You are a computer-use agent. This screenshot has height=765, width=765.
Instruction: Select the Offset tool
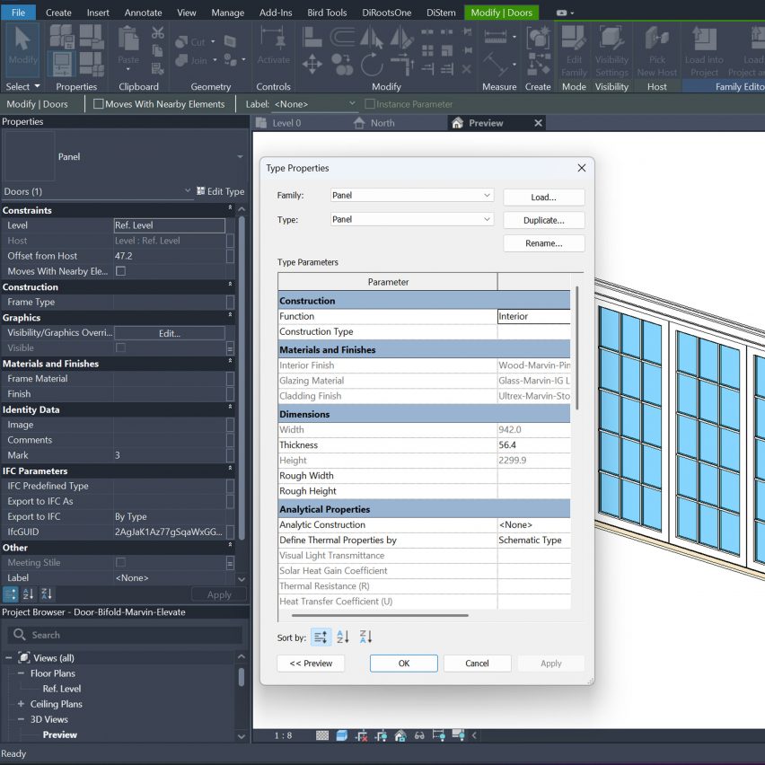point(342,37)
